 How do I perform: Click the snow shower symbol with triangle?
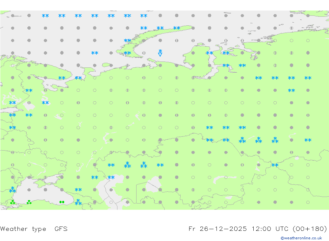point(160,53)
